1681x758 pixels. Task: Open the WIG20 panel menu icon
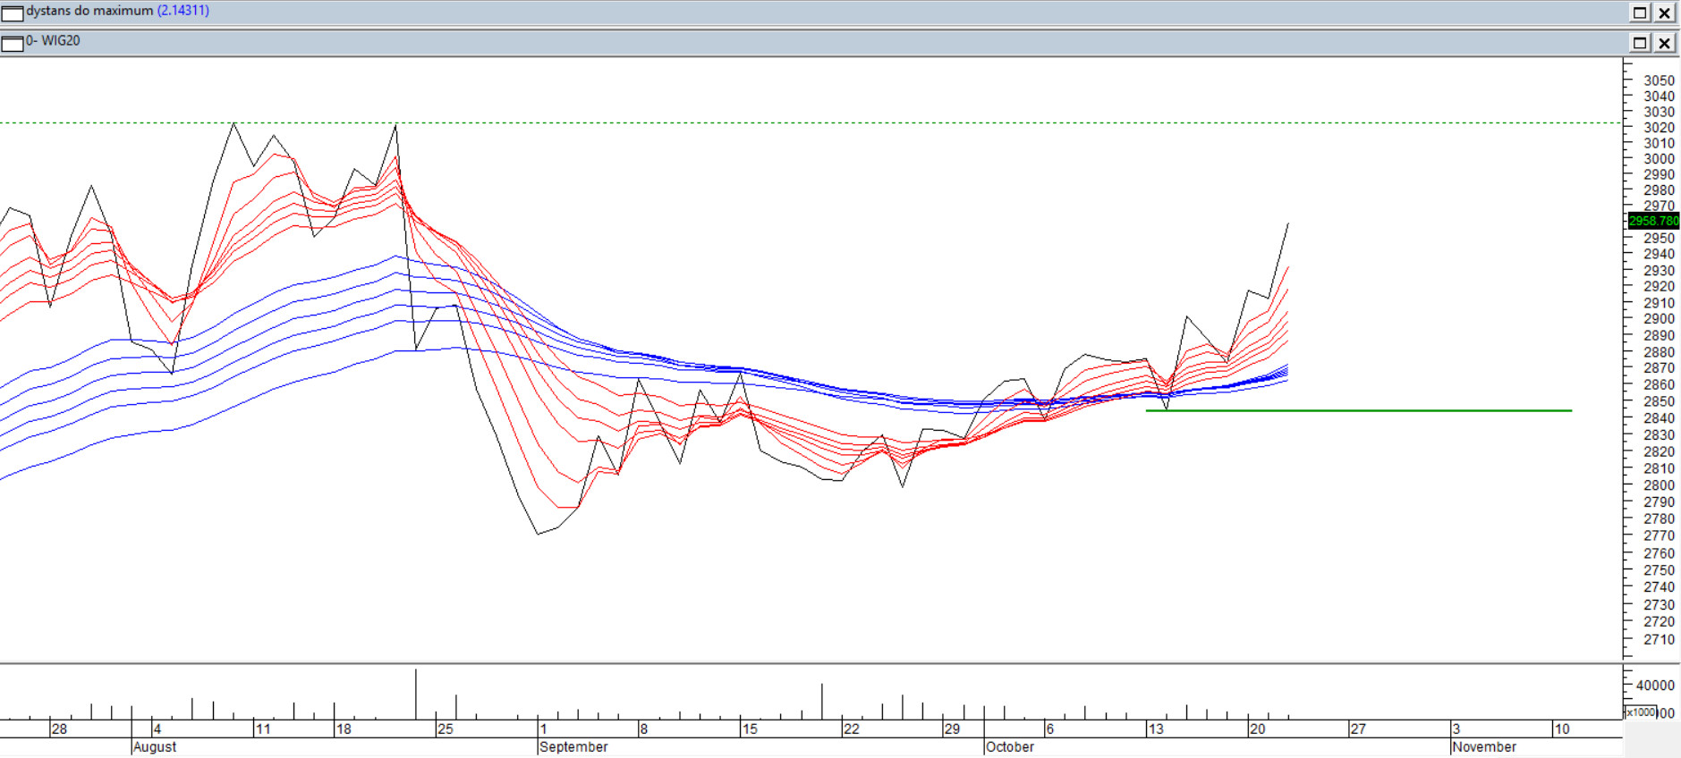(13, 43)
